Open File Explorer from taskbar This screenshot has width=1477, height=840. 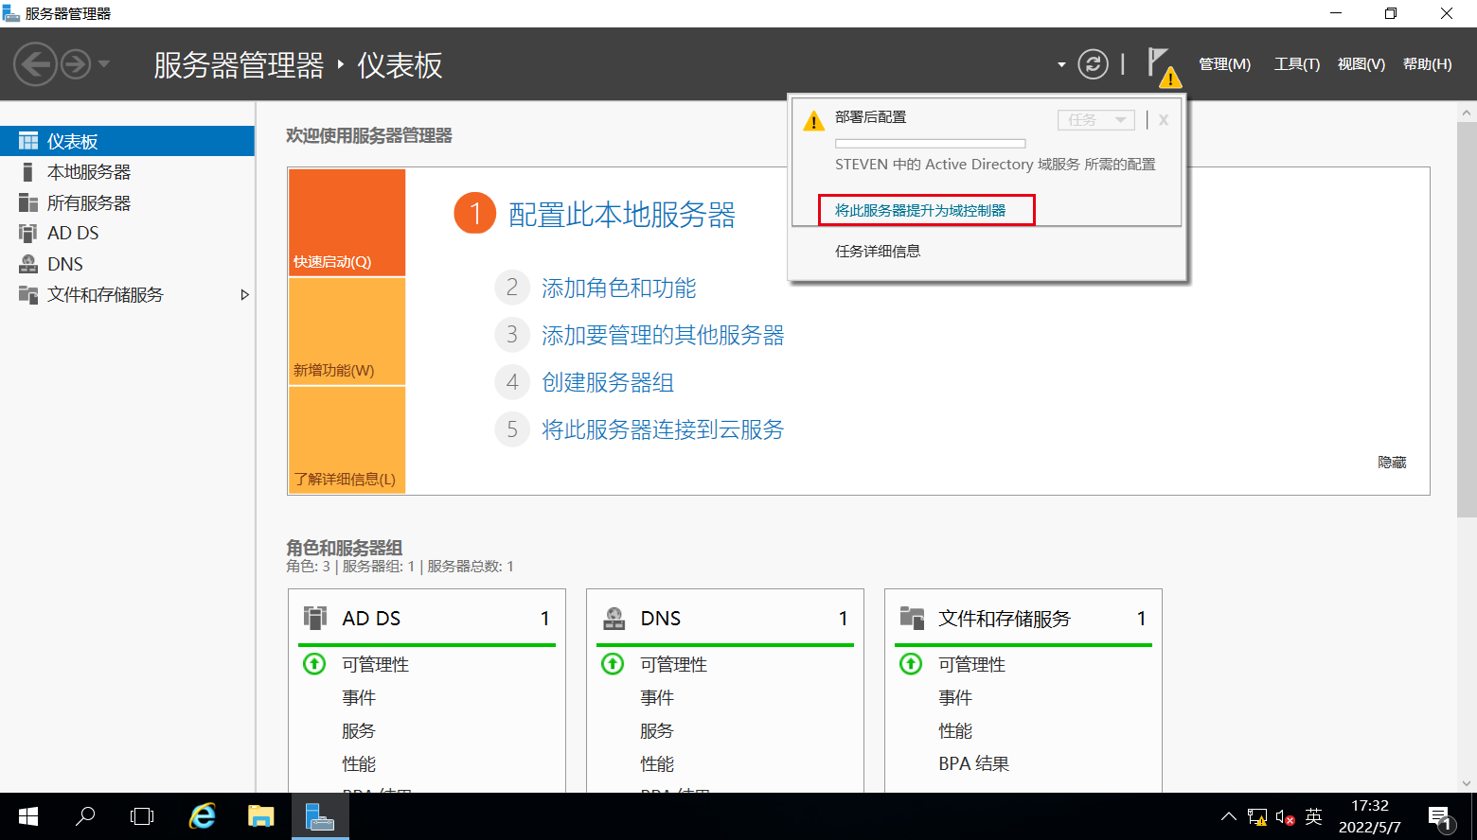pyautogui.click(x=260, y=816)
